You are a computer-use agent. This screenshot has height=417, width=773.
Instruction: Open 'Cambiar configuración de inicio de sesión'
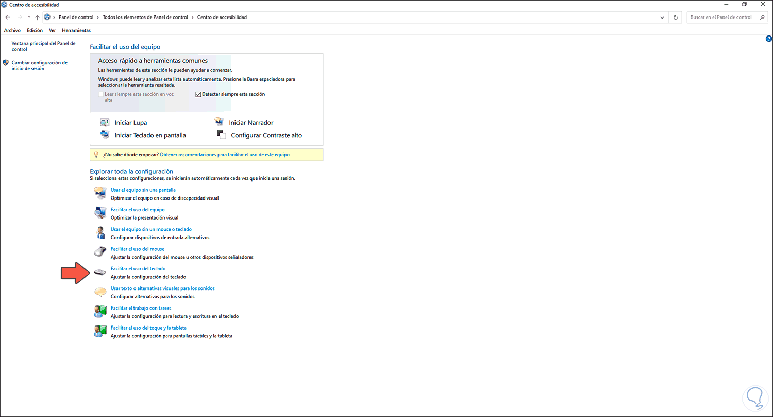pyautogui.click(x=39, y=65)
